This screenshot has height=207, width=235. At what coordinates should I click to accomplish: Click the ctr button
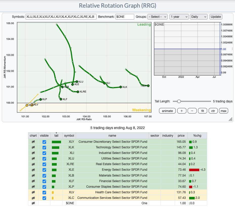[x=213, y=111]
